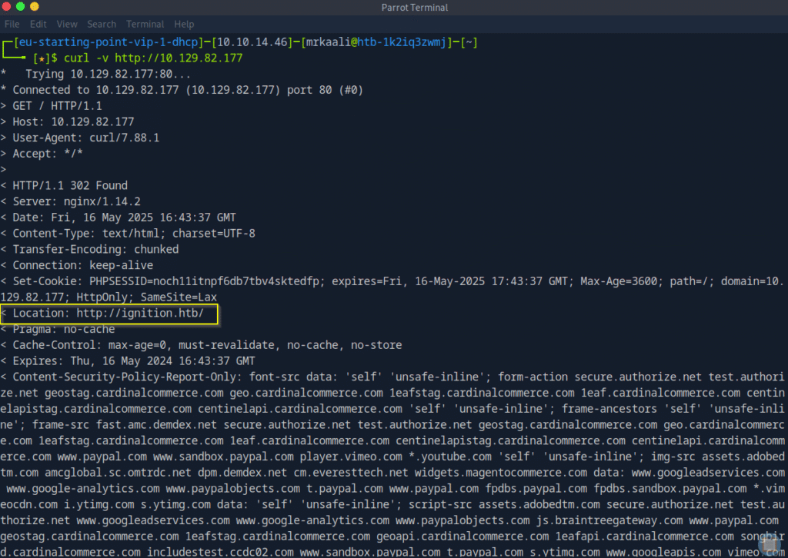Open the View menu

tap(67, 25)
